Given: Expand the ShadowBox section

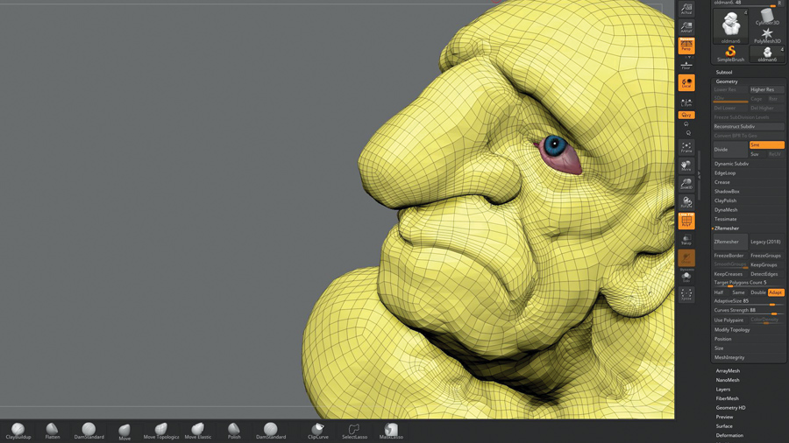Looking at the screenshot, I should pos(727,192).
